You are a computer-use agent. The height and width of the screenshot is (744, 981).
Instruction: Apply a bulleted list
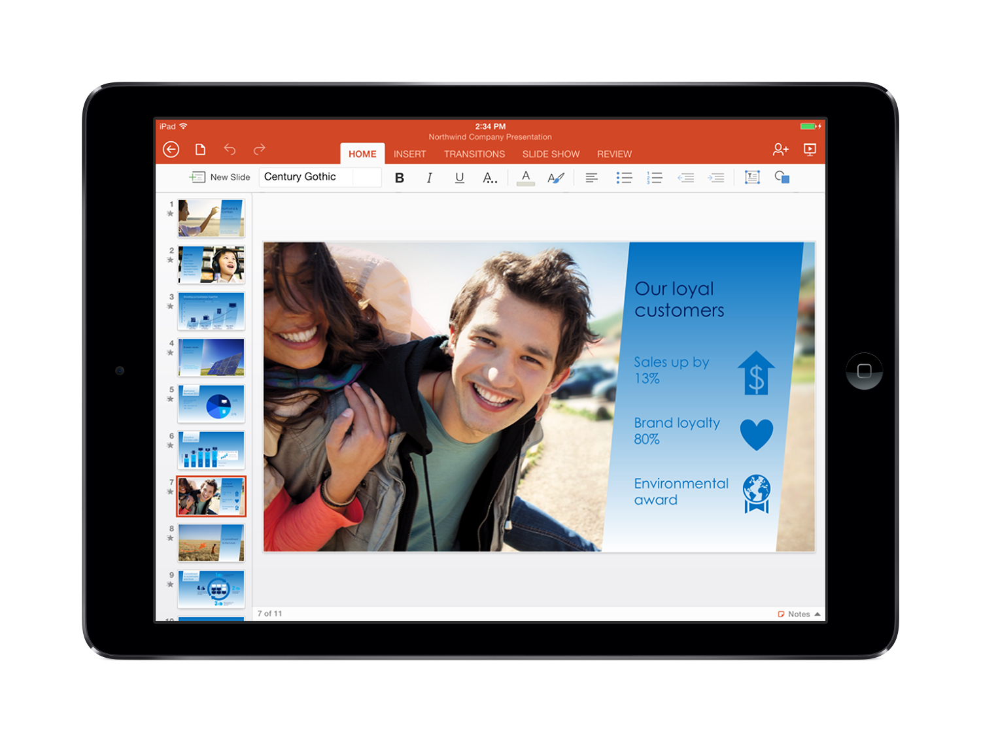tap(625, 177)
